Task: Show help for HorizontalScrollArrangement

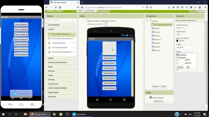Action: (74, 39)
